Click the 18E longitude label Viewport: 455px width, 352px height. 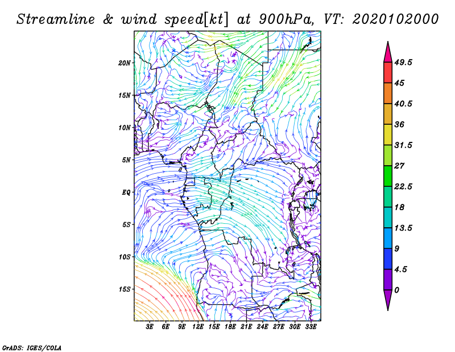click(230, 327)
